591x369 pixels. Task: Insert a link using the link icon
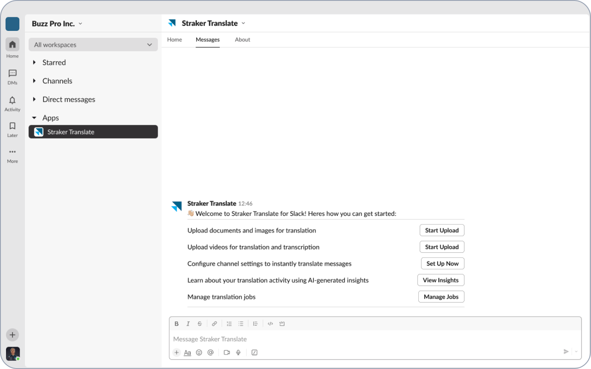click(x=214, y=324)
